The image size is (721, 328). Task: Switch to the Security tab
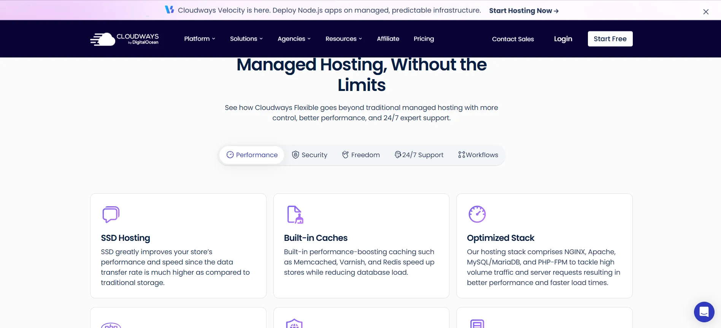click(x=310, y=155)
